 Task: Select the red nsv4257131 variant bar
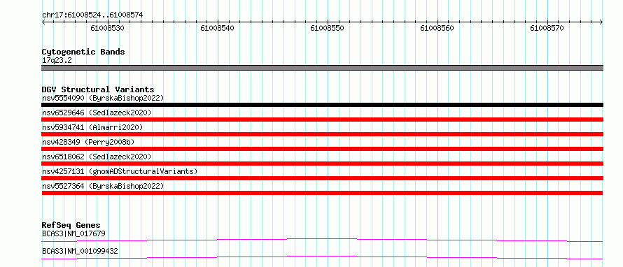pyautogui.click(x=322, y=178)
